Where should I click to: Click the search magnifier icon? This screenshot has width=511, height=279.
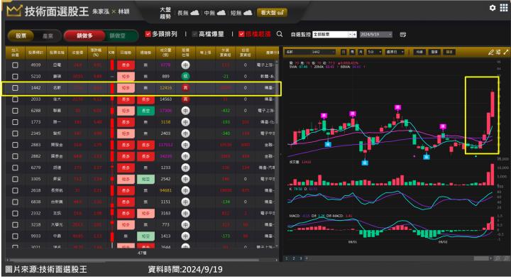(x=280, y=34)
